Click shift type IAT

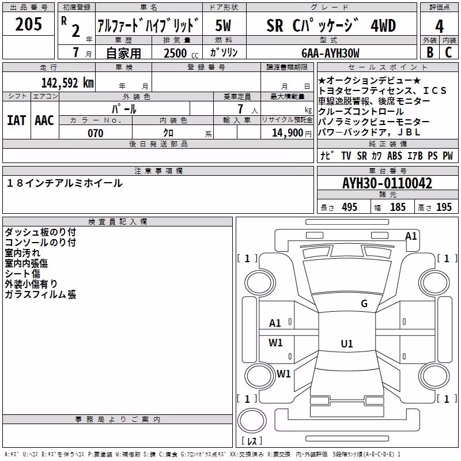pyautogui.click(x=16, y=120)
